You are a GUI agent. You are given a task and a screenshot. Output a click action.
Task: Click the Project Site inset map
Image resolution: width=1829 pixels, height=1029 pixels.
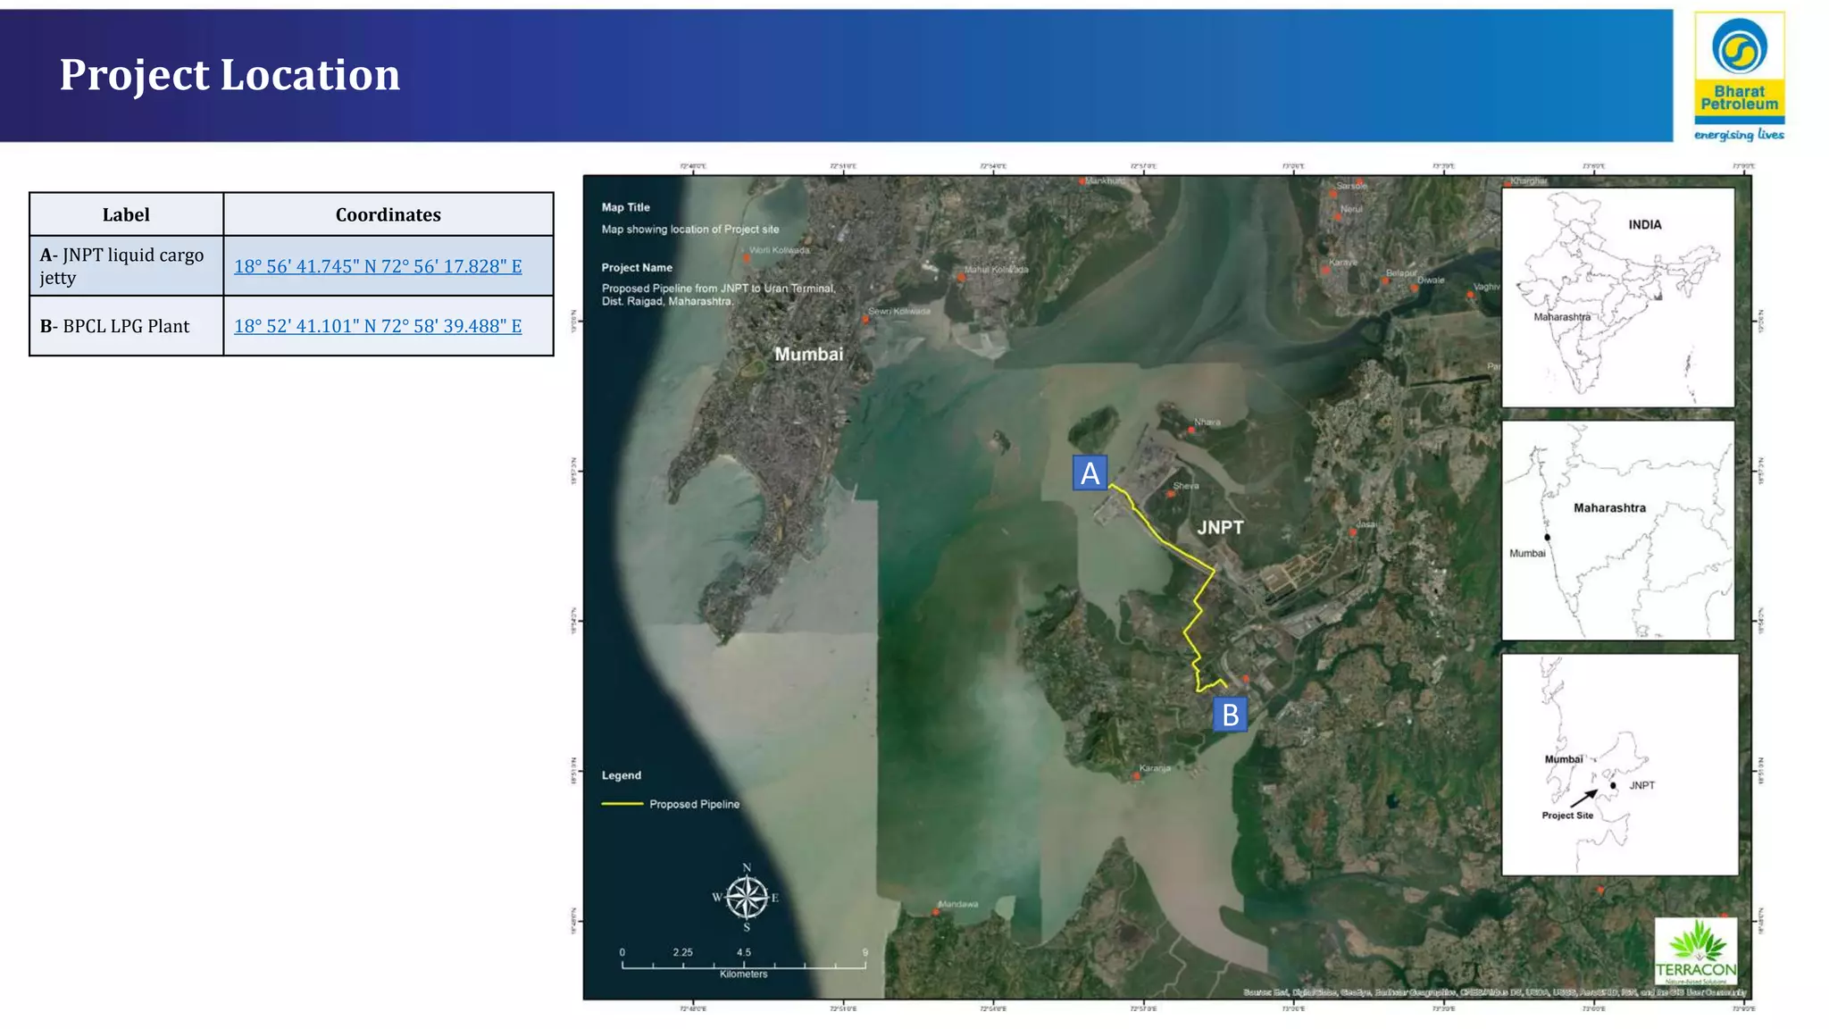pos(1619,765)
